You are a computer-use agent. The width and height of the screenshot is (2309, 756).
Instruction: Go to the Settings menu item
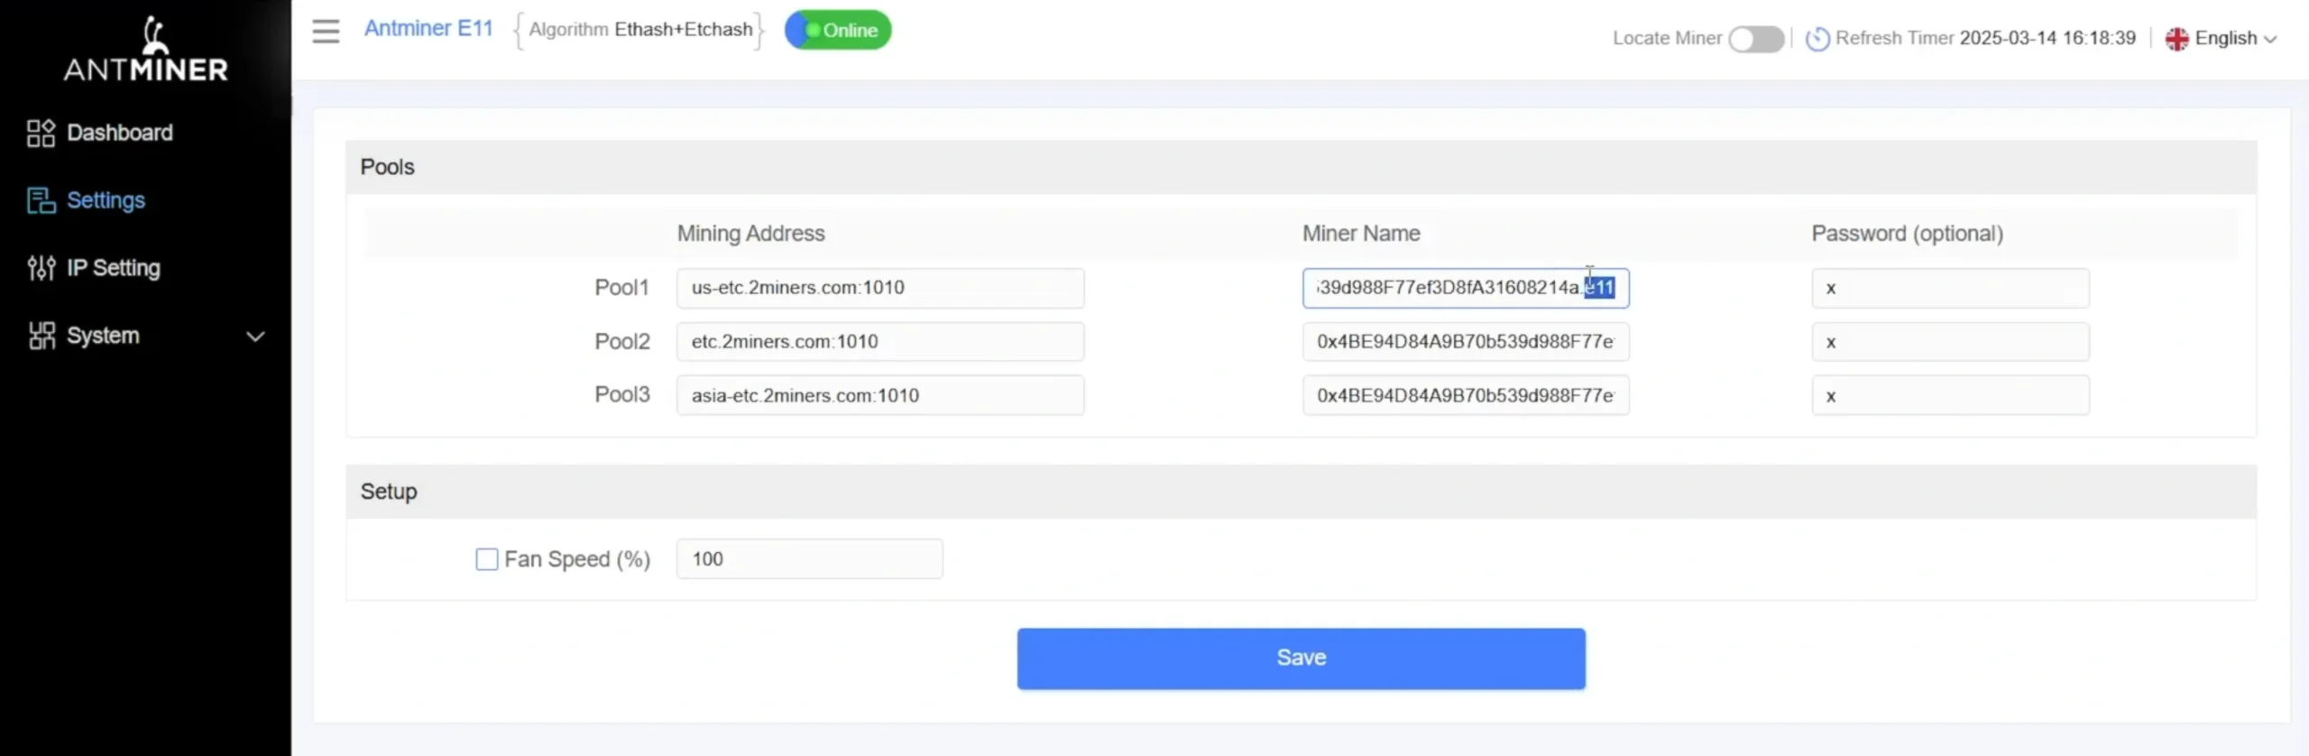(106, 200)
